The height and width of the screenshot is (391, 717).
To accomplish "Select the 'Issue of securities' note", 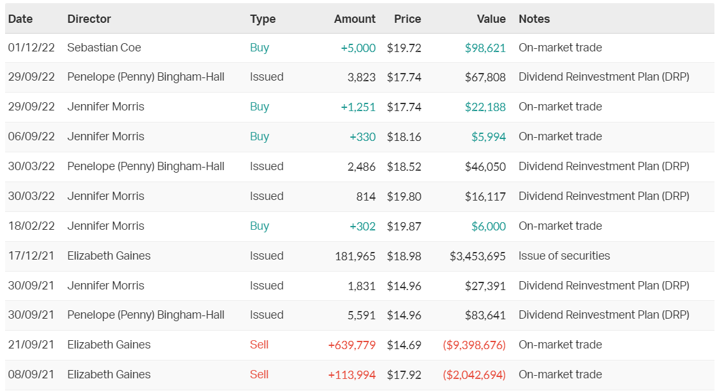I will (564, 256).
